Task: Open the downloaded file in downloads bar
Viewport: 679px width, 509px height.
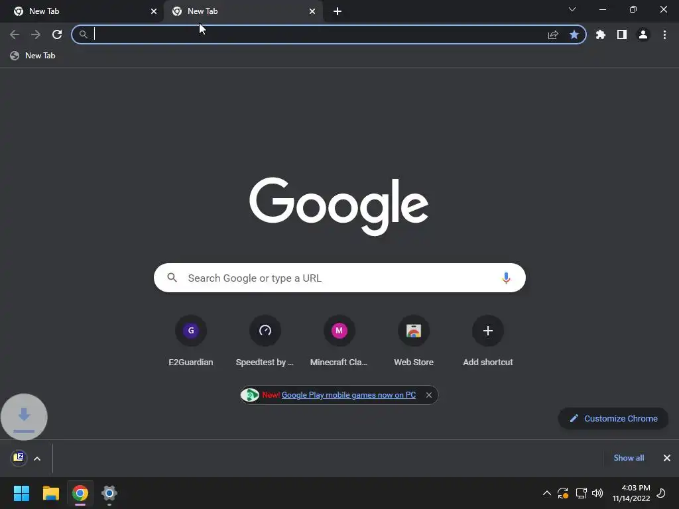Action: tap(19, 457)
